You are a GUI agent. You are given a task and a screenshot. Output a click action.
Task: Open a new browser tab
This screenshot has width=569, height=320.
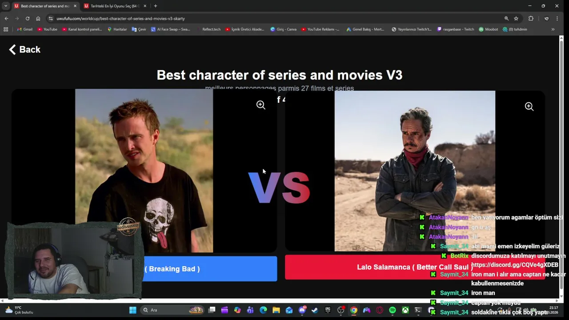point(155,6)
